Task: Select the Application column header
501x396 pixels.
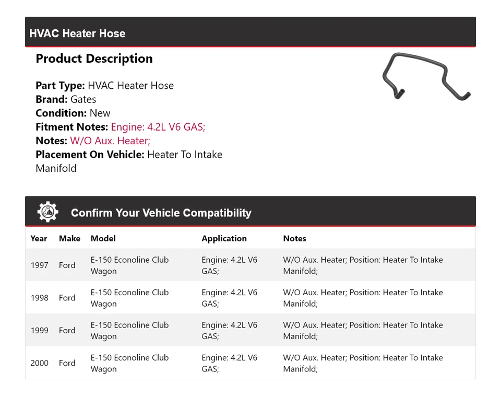Action: coord(224,239)
